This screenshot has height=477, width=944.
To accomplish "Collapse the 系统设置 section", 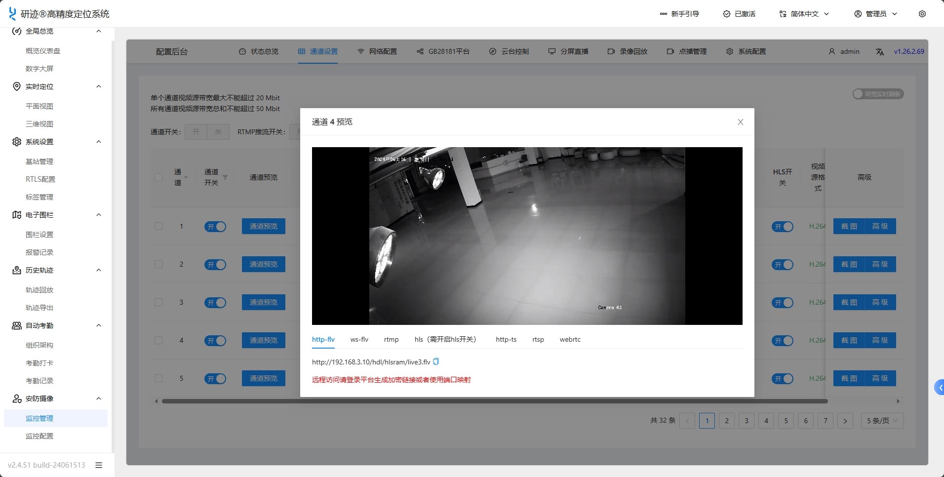I will [x=99, y=142].
